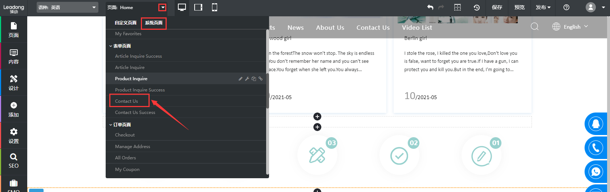Click the undo arrow in toolbar
Screen dimensions: 610x192
(430, 7)
